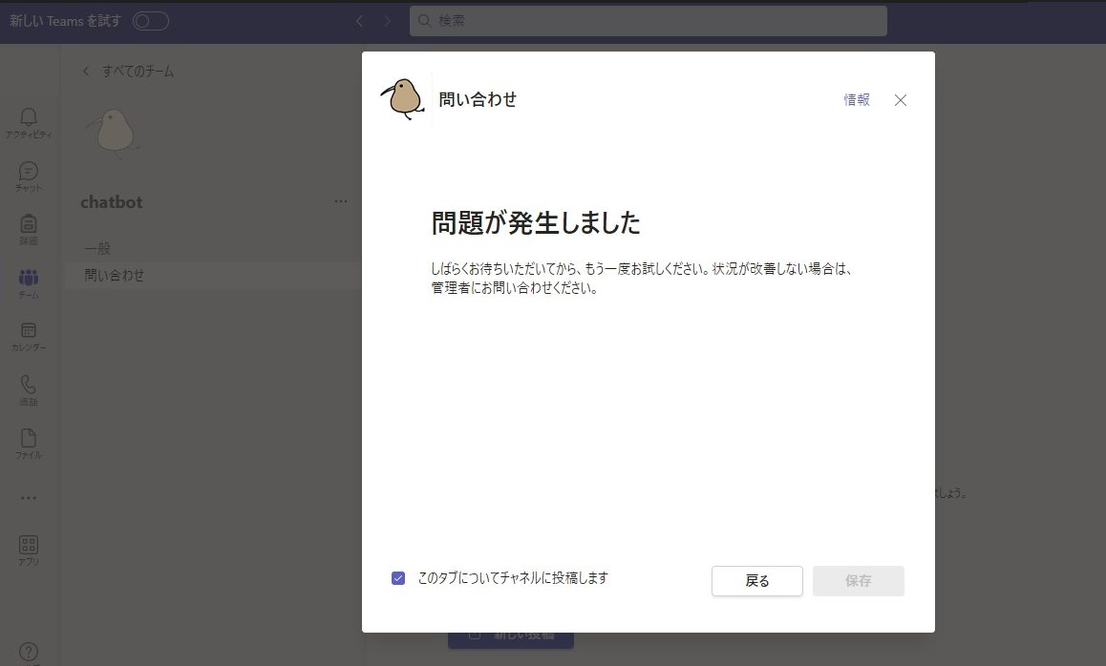
Task: Click the 新しい投稿 button behind the dialog
Action: coord(511,639)
